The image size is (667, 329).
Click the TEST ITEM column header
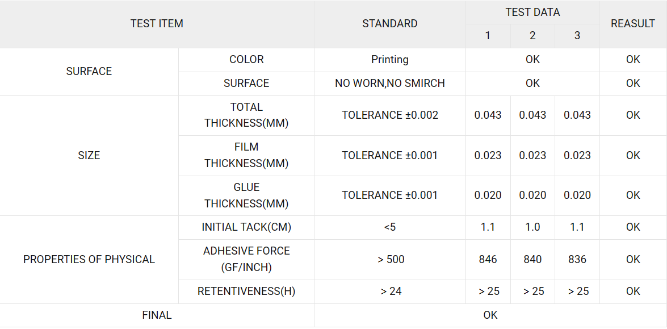157,24
